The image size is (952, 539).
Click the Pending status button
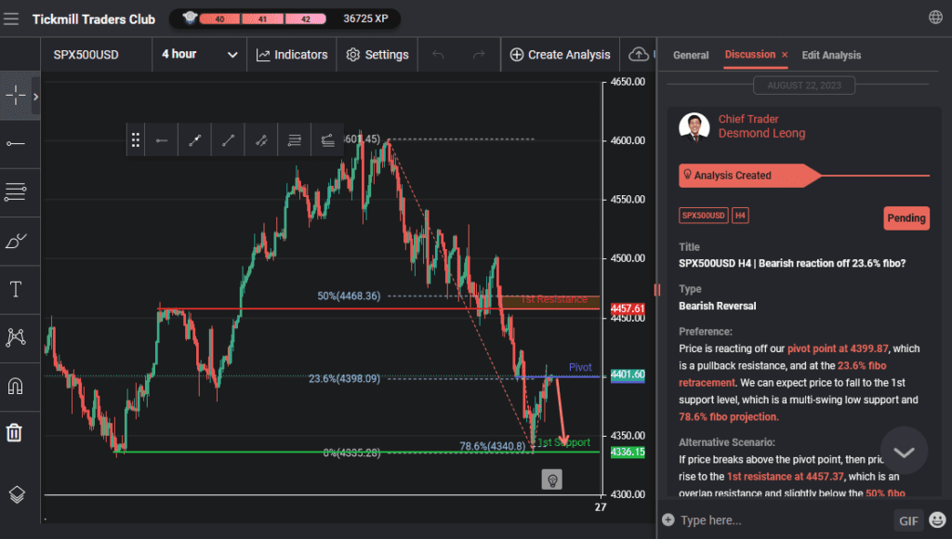click(x=906, y=217)
